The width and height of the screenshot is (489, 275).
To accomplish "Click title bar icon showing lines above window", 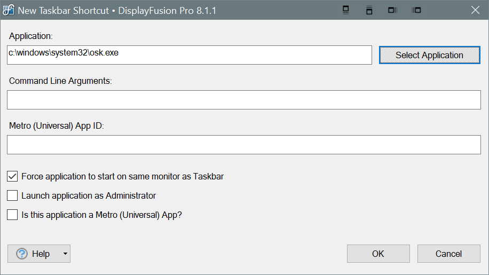I will [x=369, y=10].
